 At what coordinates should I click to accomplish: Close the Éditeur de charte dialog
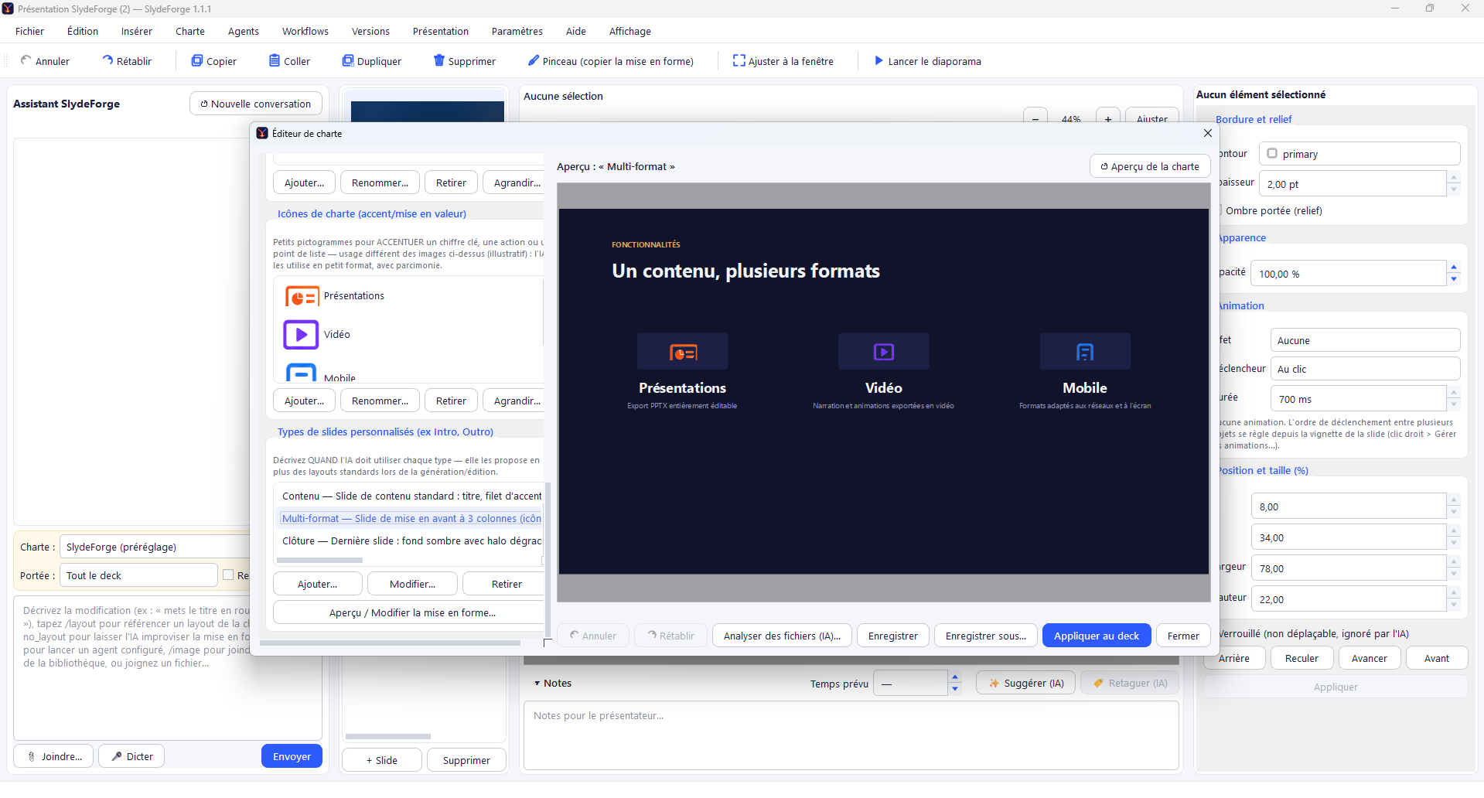pos(1208,133)
